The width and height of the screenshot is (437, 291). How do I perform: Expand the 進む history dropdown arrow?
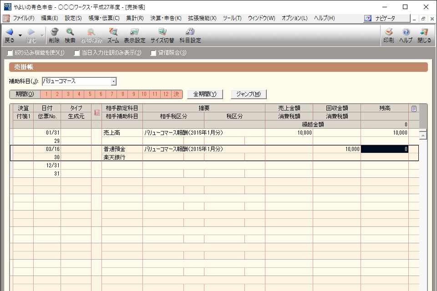pos(42,35)
